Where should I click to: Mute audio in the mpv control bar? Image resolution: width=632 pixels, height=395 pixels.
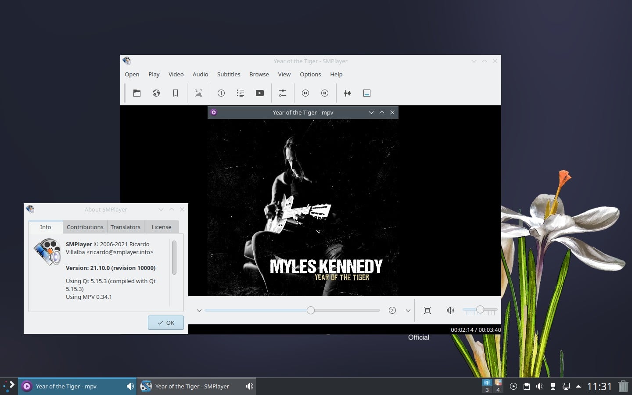click(450, 310)
